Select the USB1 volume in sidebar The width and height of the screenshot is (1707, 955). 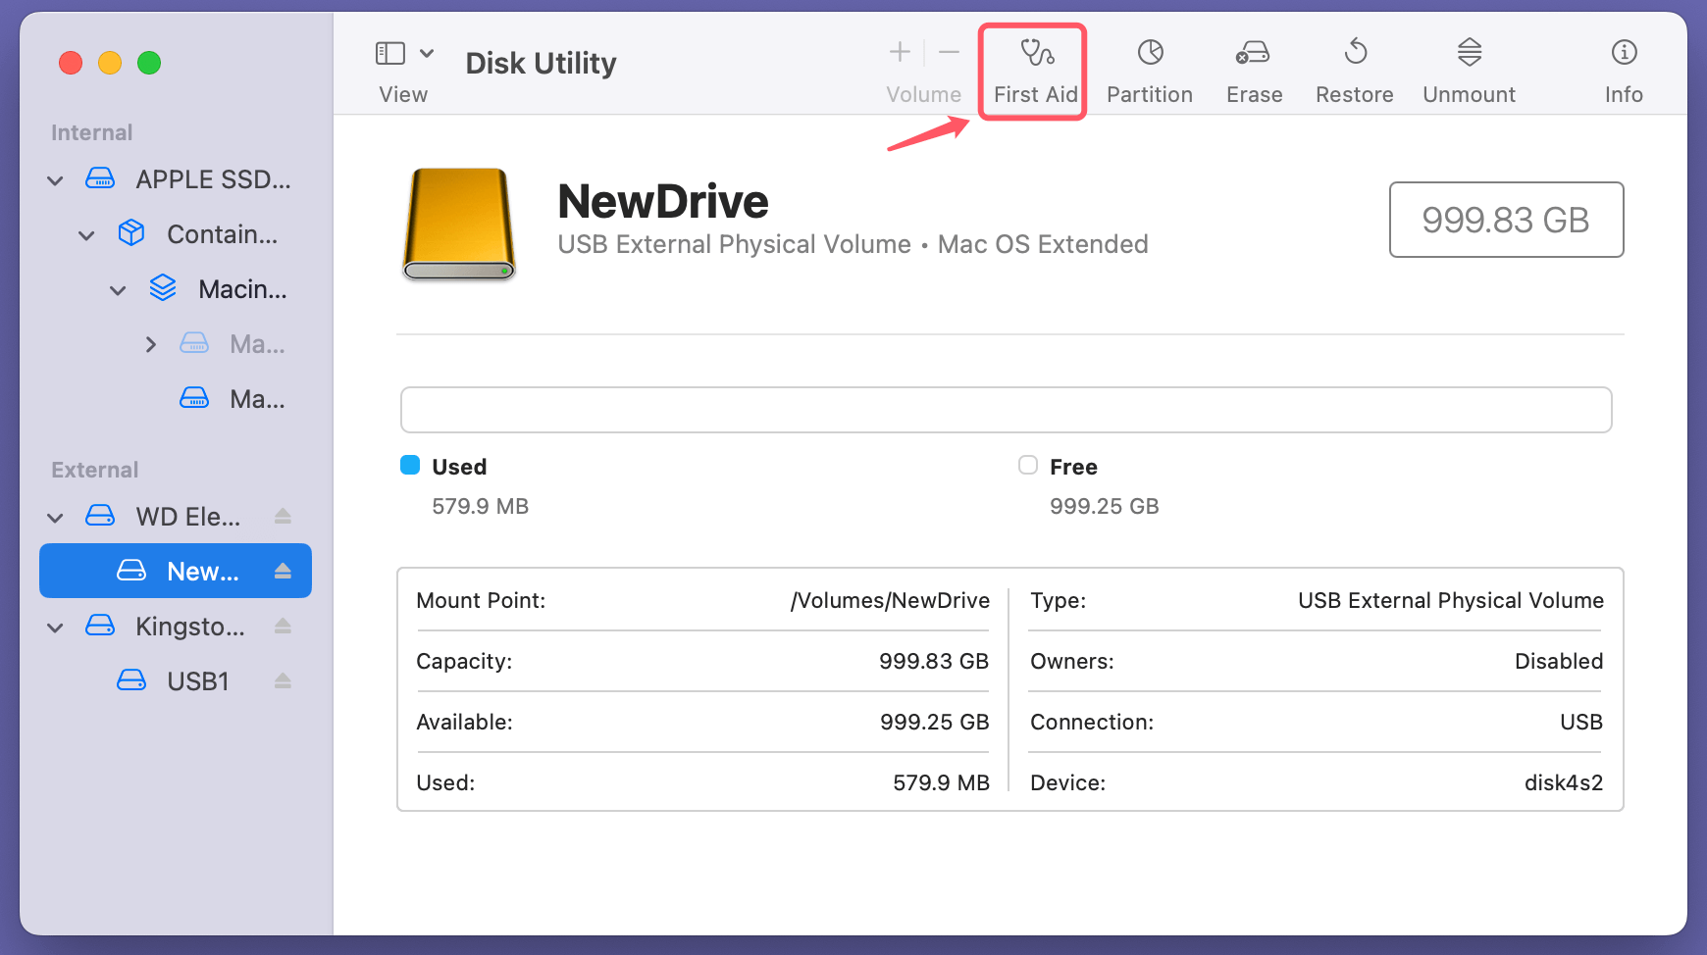(x=197, y=681)
